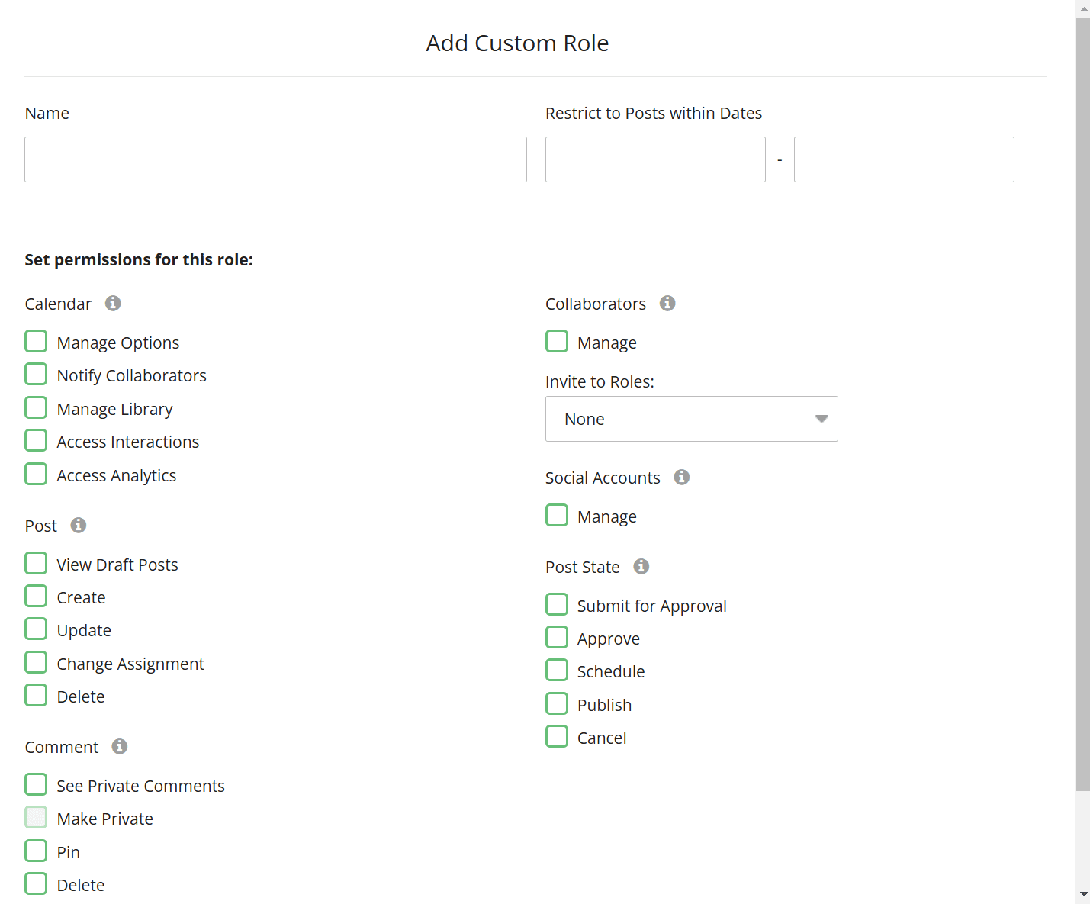The height and width of the screenshot is (904, 1090).
Task: Open the Comment info icon
Action: 120,746
